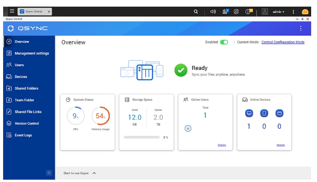Open the volume speaker icon
The image size is (317, 182).
click(x=213, y=12)
